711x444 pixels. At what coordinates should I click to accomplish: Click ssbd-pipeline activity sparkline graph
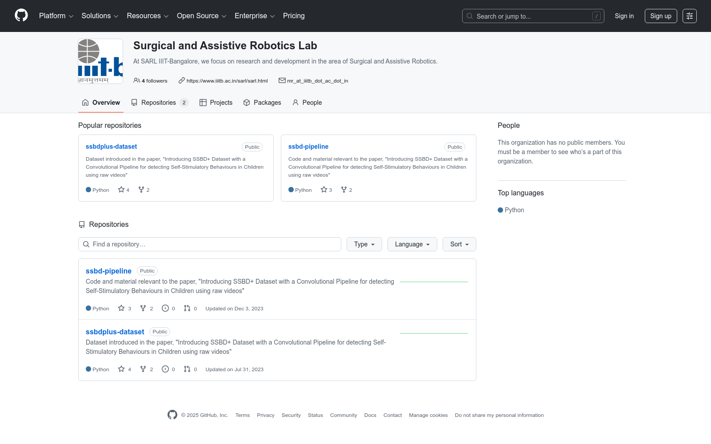click(434, 281)
